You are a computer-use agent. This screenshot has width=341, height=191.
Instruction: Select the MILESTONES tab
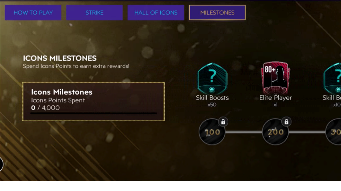click(217, 13)
